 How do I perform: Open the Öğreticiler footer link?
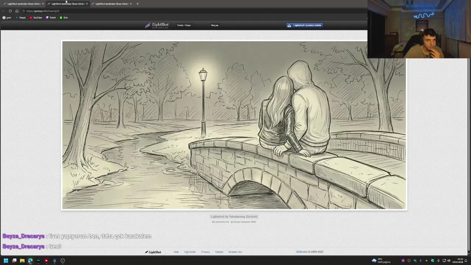pos(190,252)
